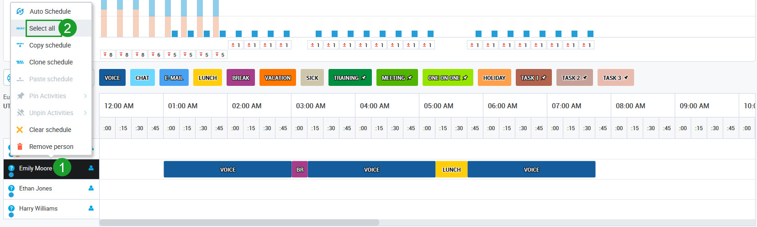Pick the pinned ONE ON ONE activity

pyautogui.click(x=447, y=78)
